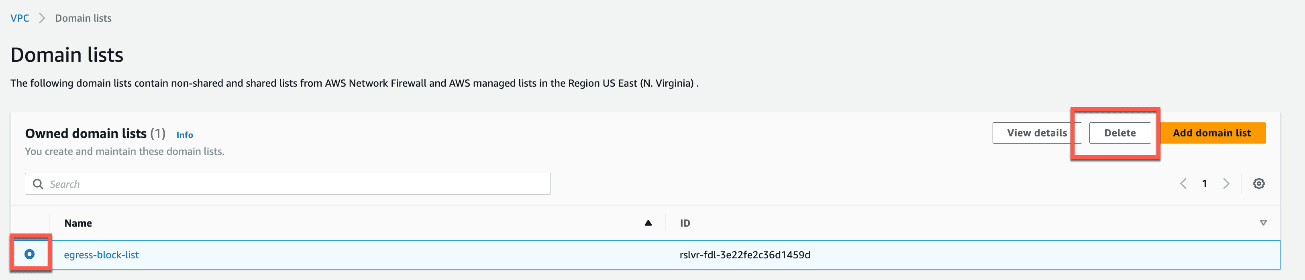This screenshot has height=280, width=1305.
Task: Go to previous page arrow
Action: click(1183, 184)
